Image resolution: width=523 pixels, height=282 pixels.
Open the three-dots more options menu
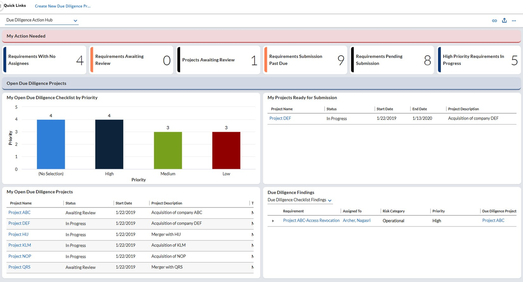coord(514,21)
